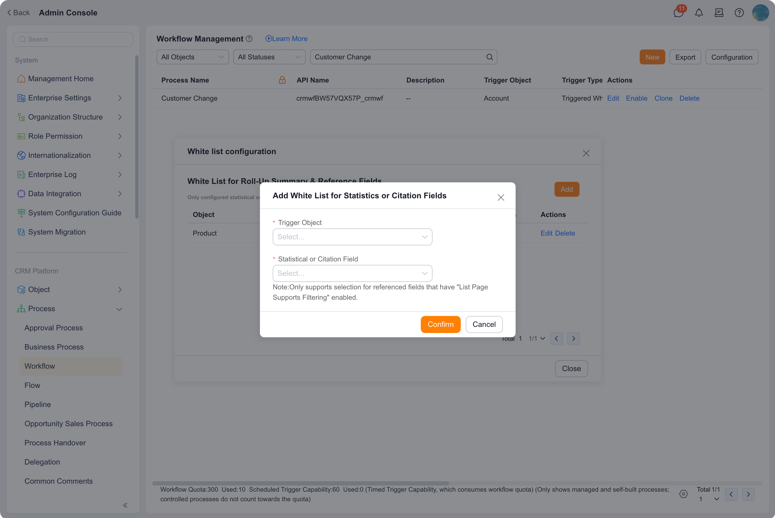Click the help question mark icon in header
This screenshot has width=775, height=518.
point(739,13)
